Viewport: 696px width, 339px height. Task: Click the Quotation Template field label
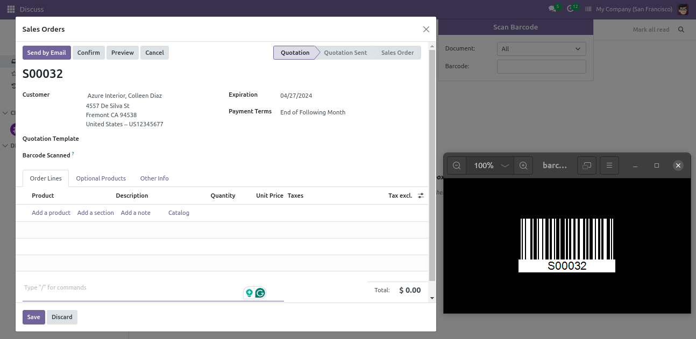(x=51, y=139)
